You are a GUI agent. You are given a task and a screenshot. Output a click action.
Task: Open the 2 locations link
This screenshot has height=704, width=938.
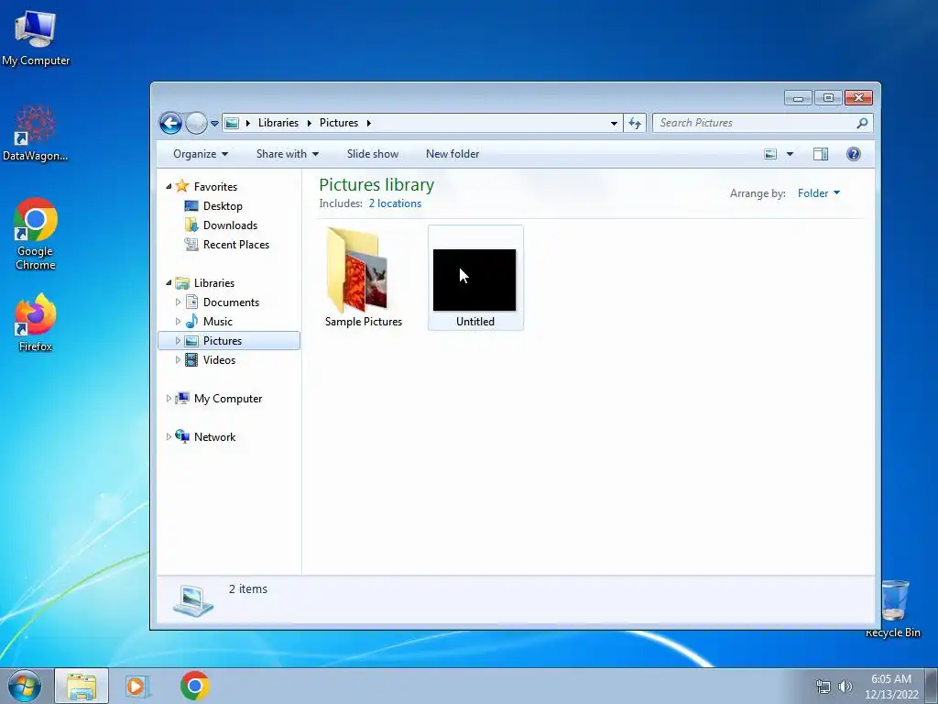395,203
